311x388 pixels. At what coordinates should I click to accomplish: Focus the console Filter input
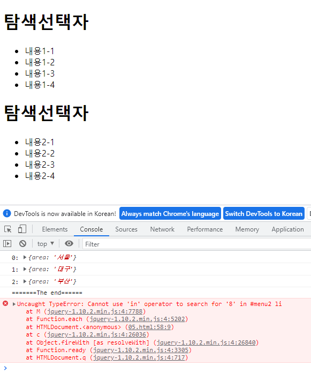(x=196, y=244)
